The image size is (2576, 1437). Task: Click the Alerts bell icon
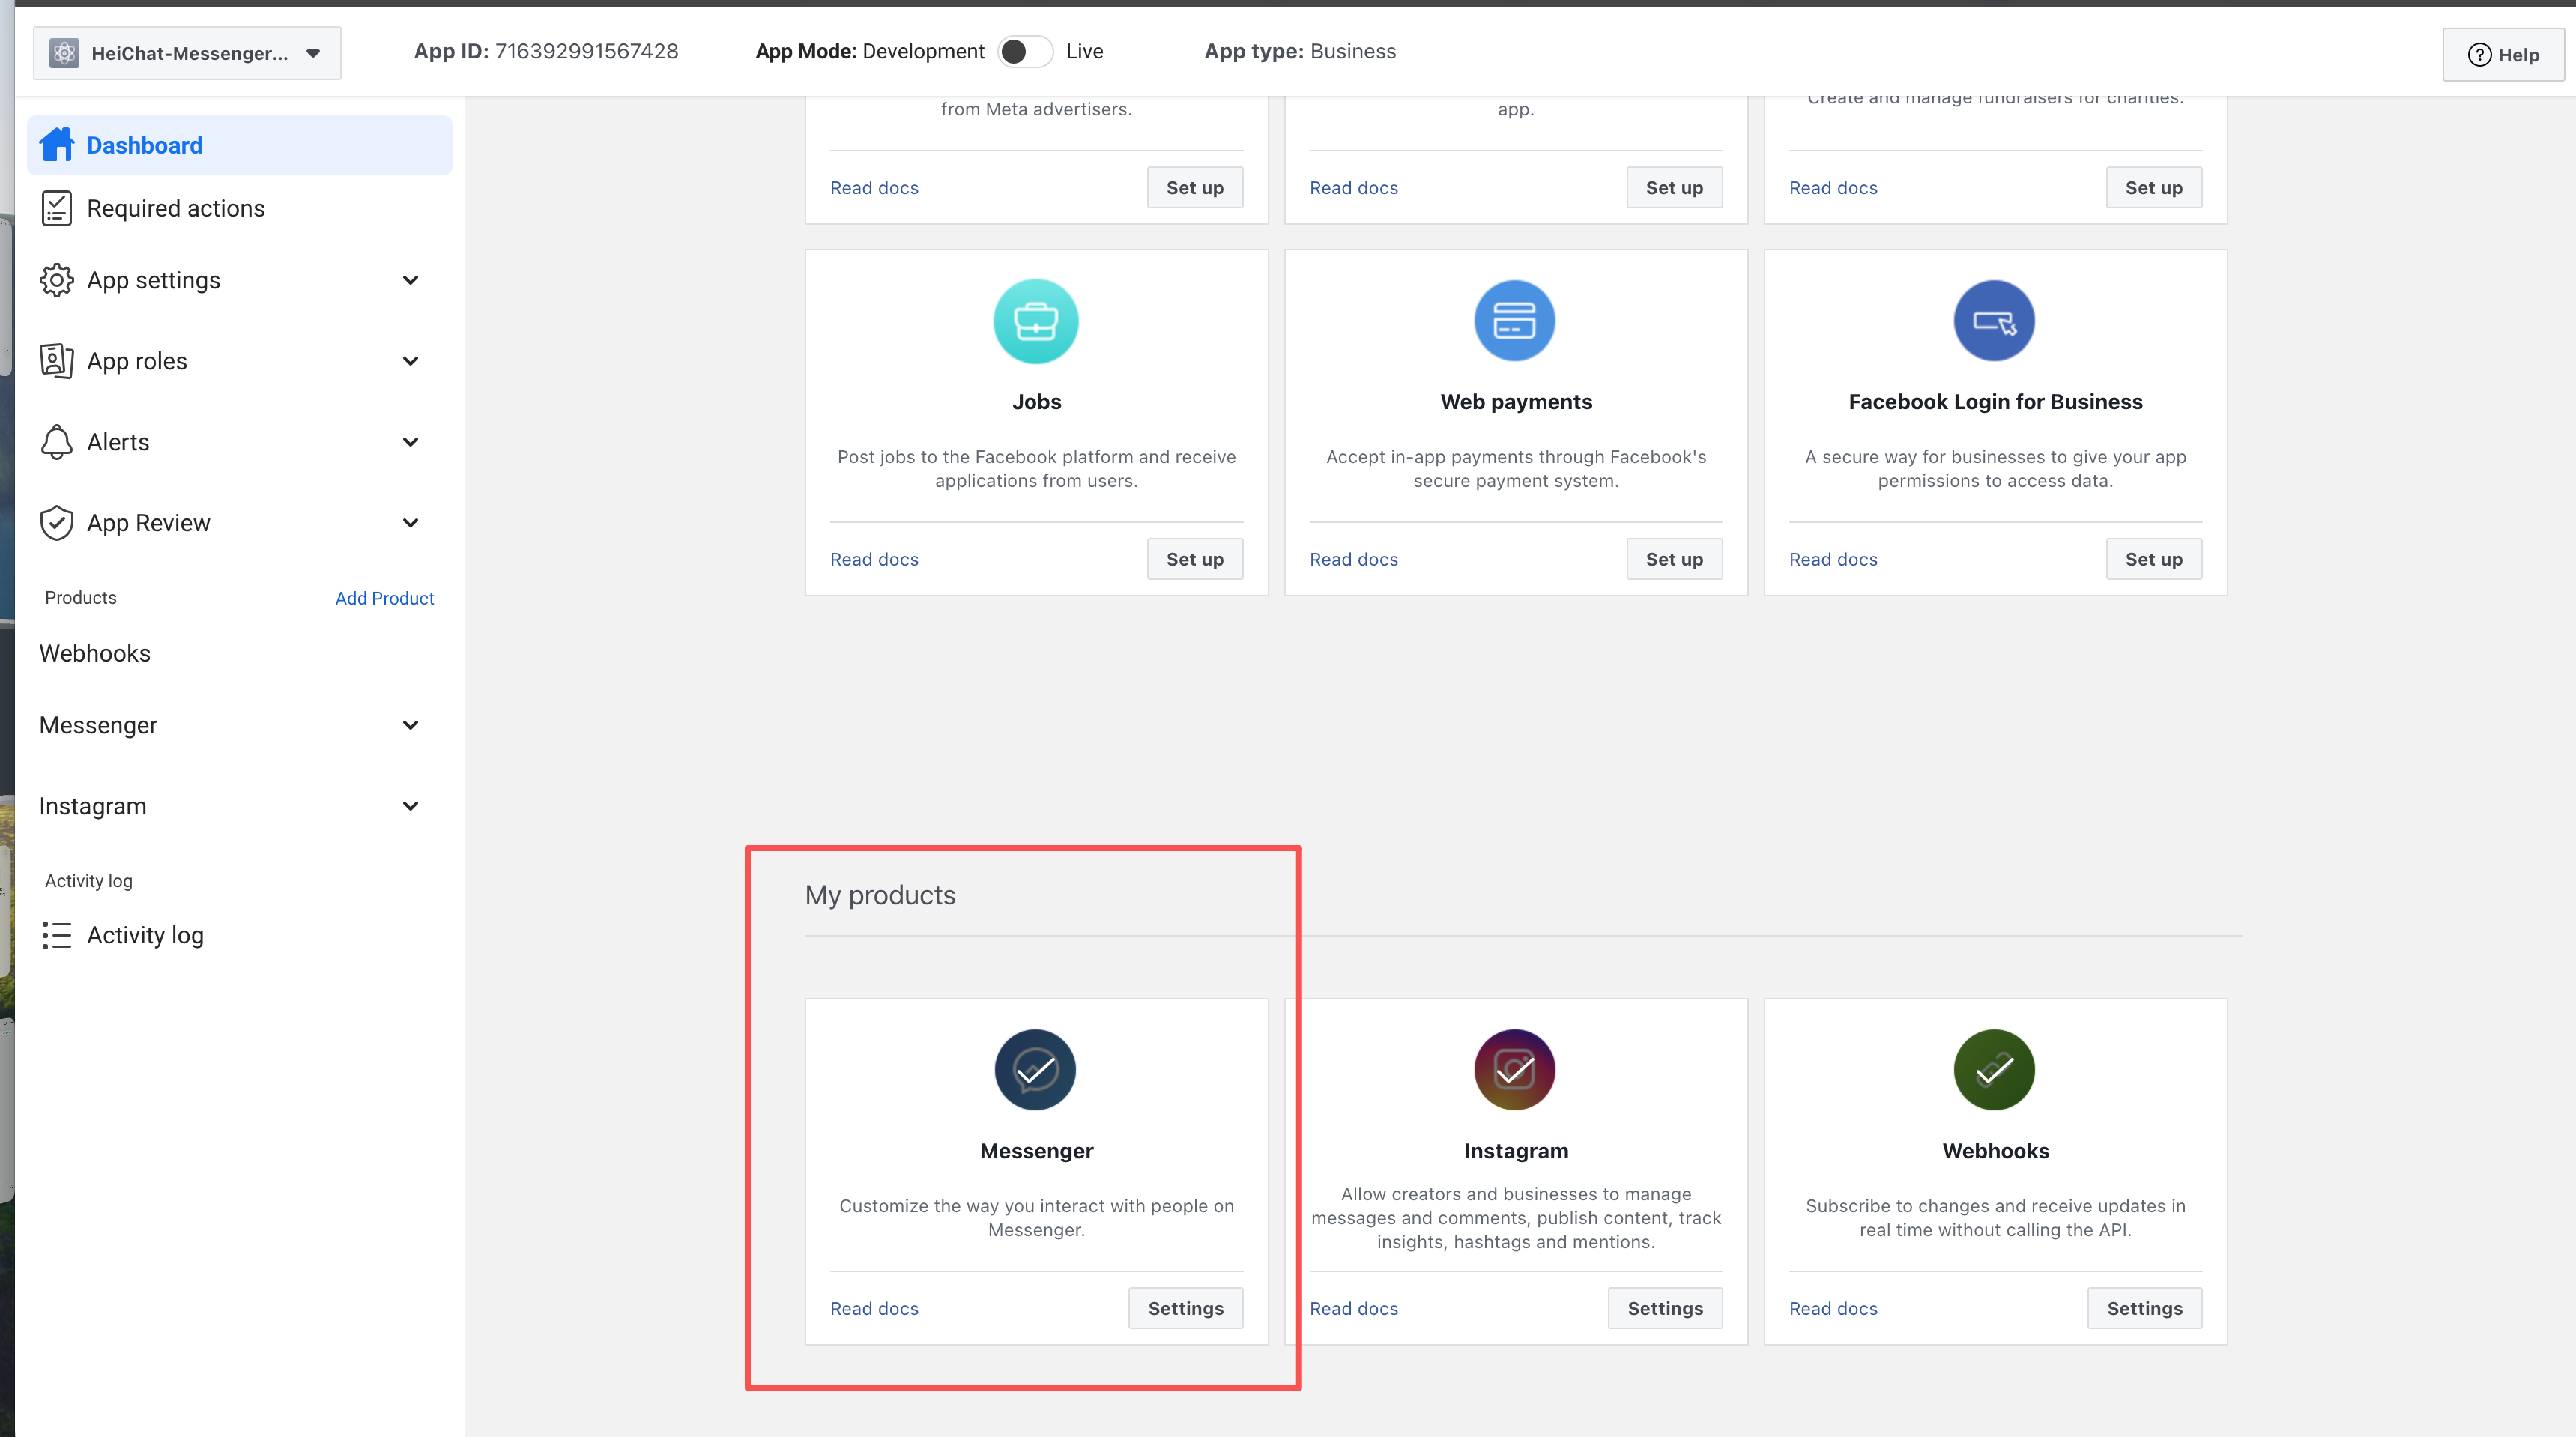pyautogui.click(x=57, y=441)
